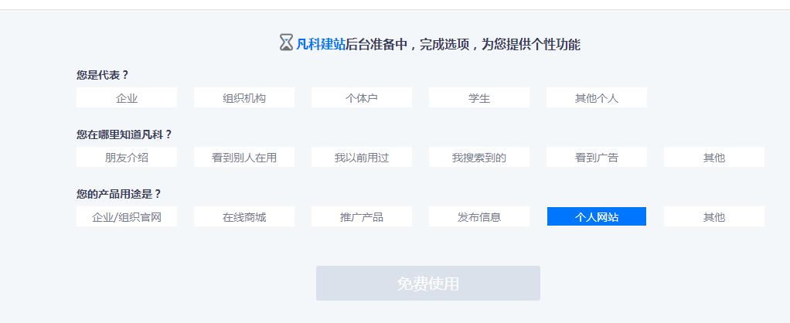This screenshot has height=323, width=790.
Task: Pick the 我以前用过 option
Action: click(x=361, y=157)
